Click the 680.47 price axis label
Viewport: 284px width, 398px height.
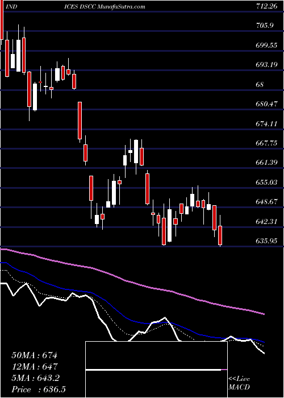[x=266, y=104]
